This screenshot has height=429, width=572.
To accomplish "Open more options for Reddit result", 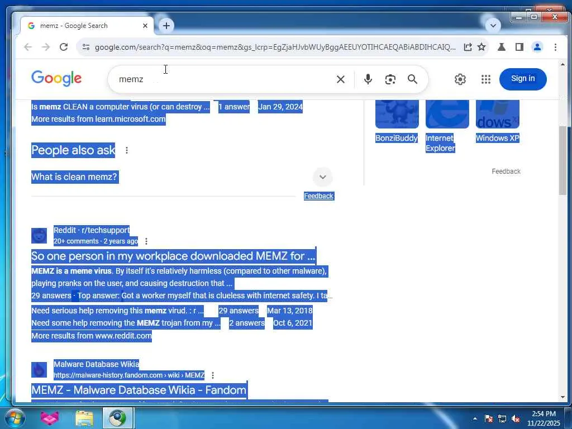I will 146,241.
